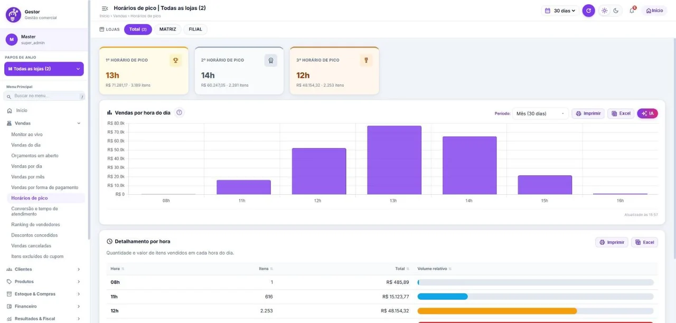Export the Vendas por hora chart to Excel
Viewport: 676px width, 323px height.
[621, 113]
